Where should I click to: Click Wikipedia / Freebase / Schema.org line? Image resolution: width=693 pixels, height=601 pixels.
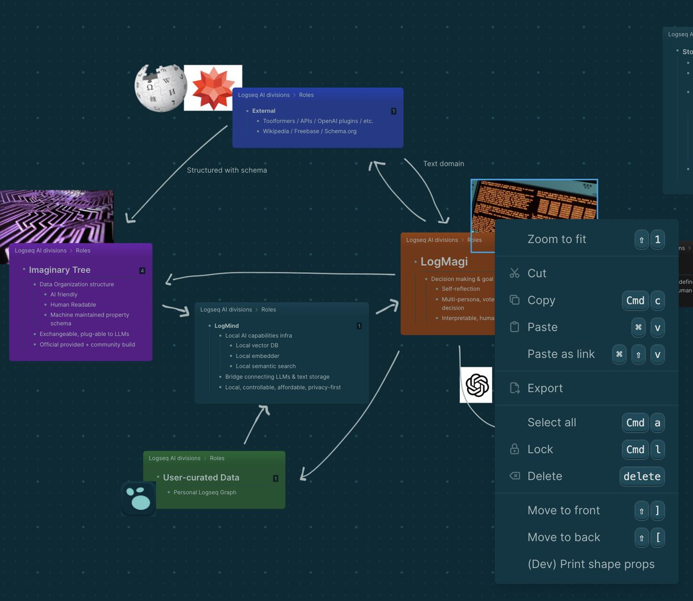tap(310, 132)
